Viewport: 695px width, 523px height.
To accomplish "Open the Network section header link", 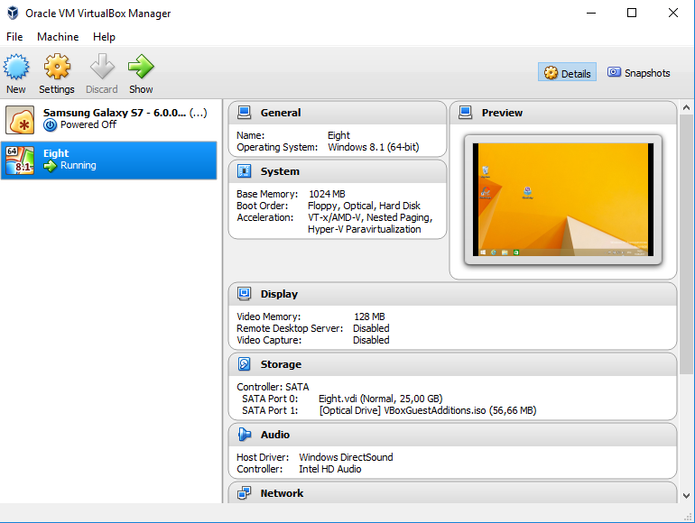I will click(282, 493).
